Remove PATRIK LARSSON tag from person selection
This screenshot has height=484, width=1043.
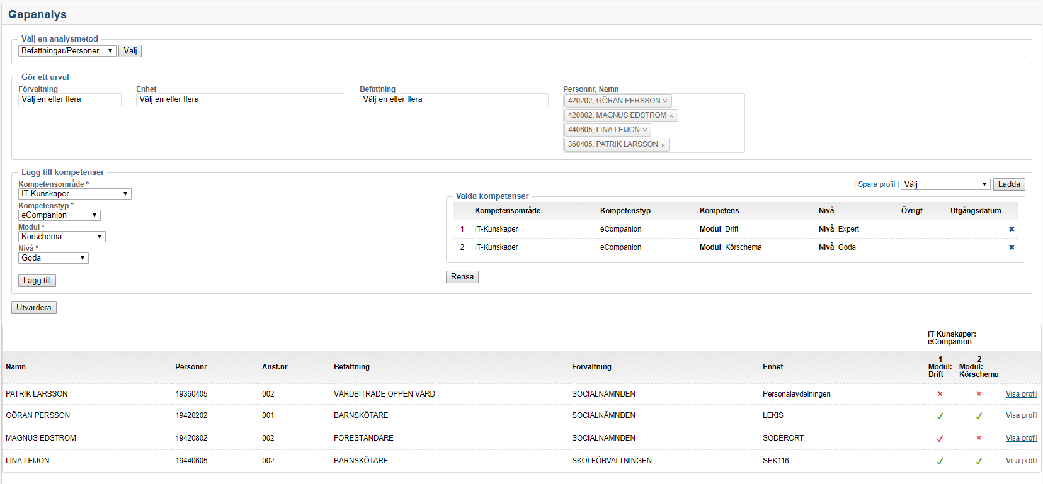pos(663,145)
